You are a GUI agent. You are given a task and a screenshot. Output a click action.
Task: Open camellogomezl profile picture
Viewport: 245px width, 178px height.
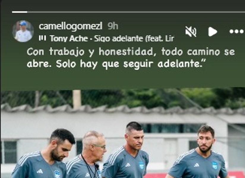click(23, 31)
